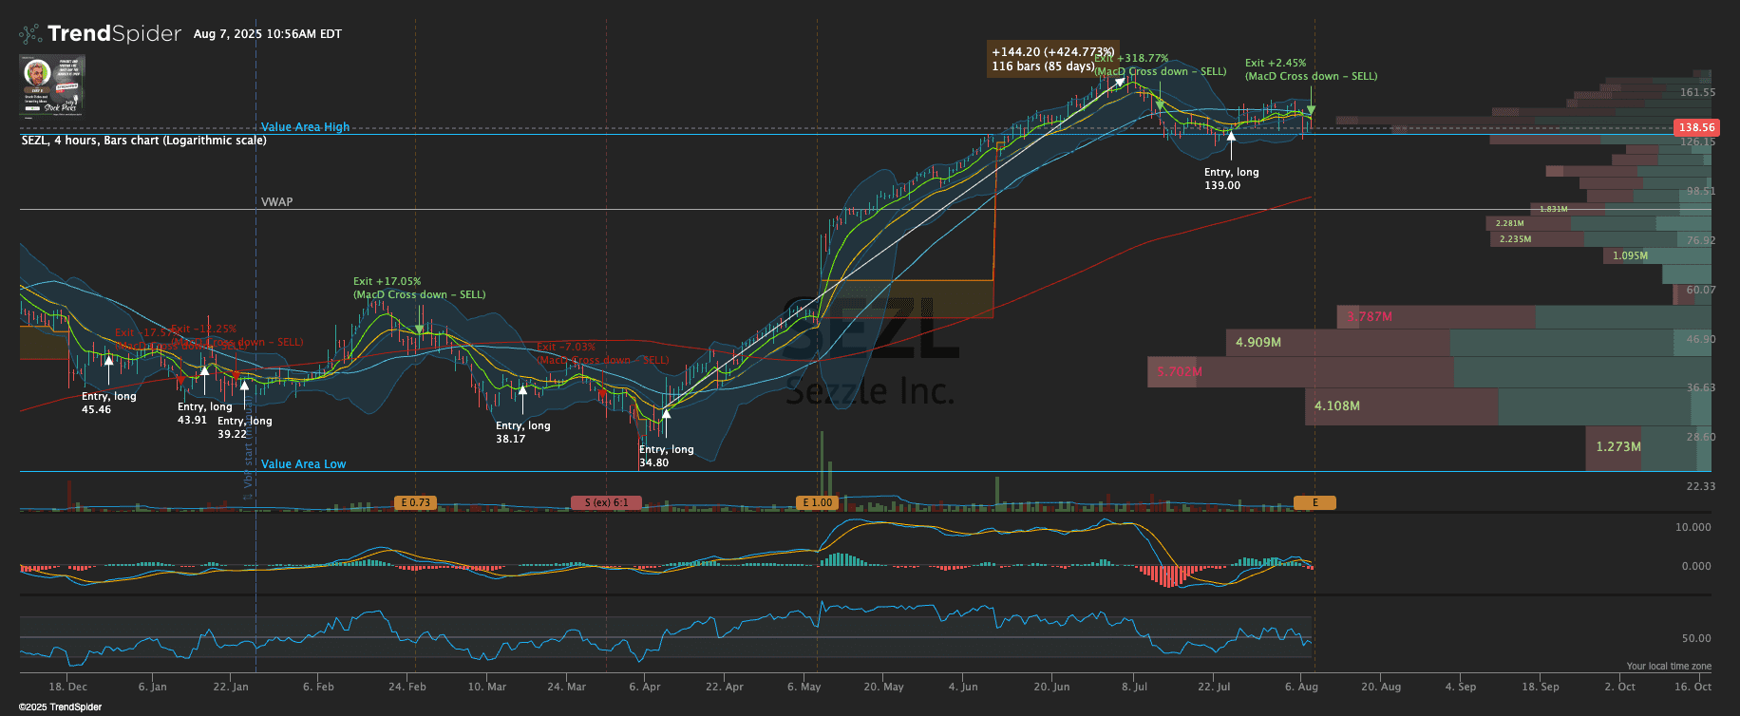
Task: Click the Value Area Low label
Action: (x=304, y=464)
